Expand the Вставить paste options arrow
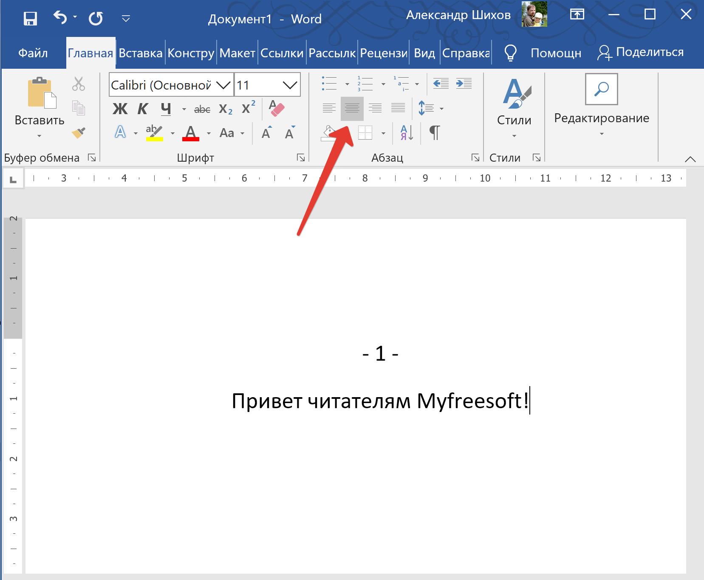The width and height of the screenshot is (704, 580). tap(39, 136)
